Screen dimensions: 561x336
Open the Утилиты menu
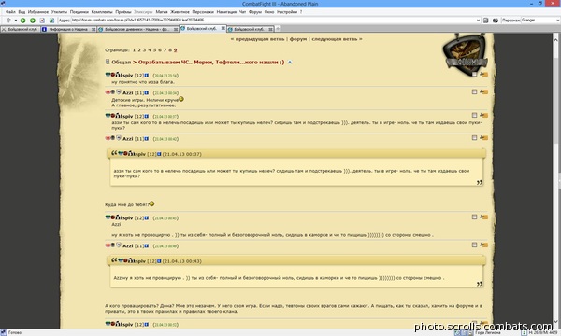59,12
